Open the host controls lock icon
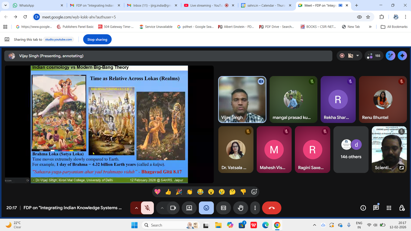 click(402, 208)
